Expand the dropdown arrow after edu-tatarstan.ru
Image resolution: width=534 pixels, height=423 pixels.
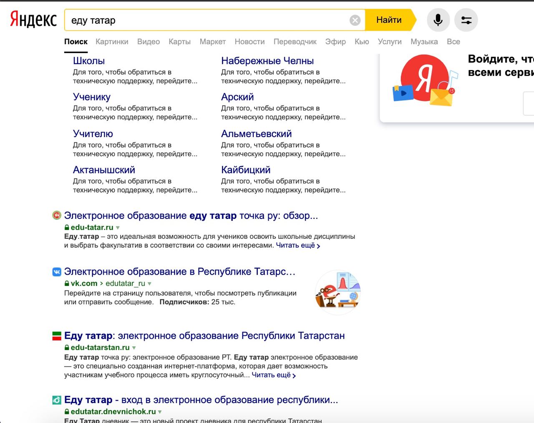(134, 348)
